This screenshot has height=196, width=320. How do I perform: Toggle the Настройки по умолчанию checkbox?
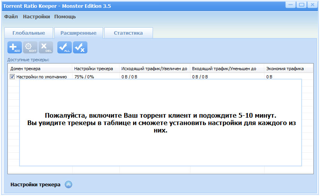tap(12, 77)
